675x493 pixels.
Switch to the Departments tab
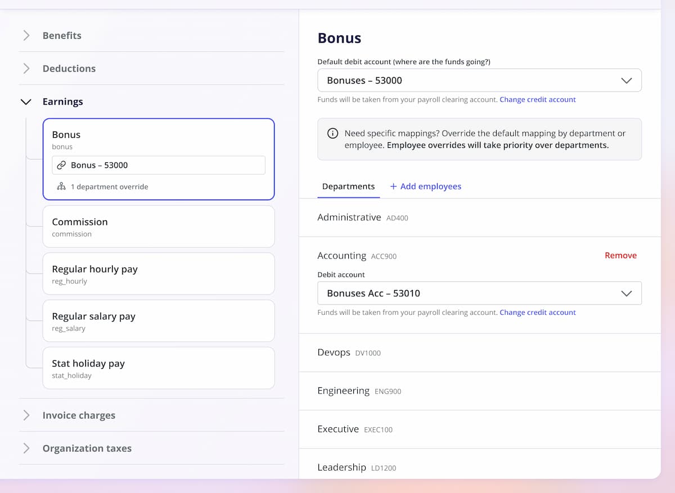348,187
